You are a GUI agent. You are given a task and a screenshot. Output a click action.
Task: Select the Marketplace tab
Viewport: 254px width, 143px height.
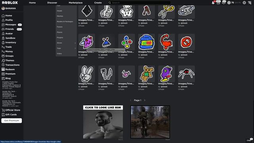click(x=75, y=3)
